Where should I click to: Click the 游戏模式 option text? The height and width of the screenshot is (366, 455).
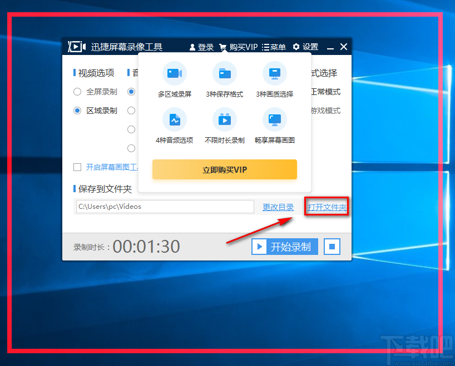325,111
